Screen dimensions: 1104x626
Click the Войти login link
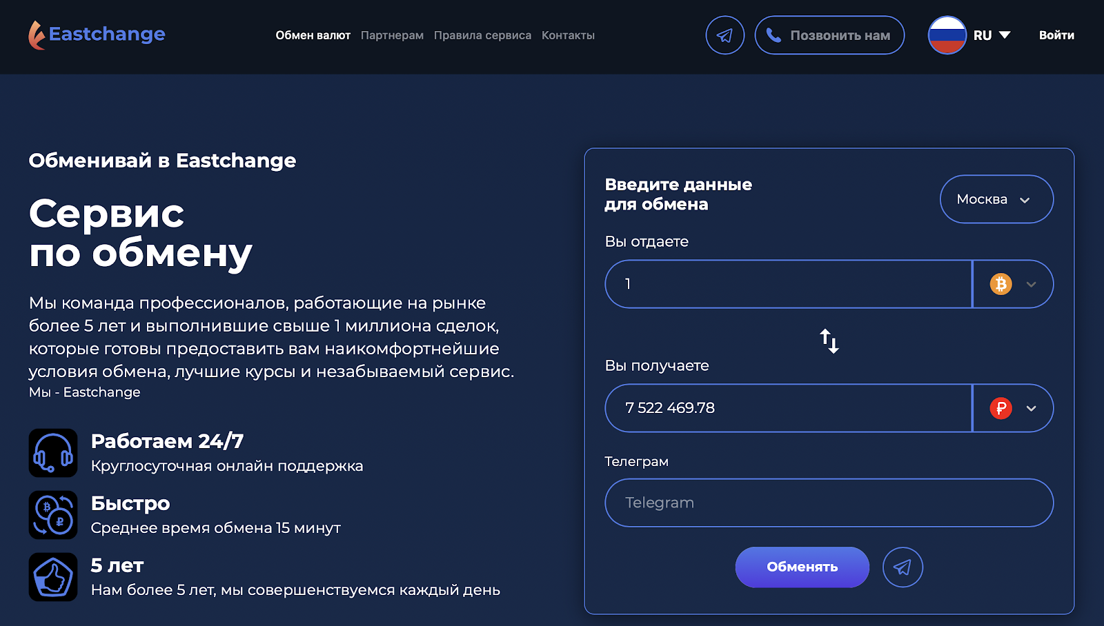tap(1056, 35)
